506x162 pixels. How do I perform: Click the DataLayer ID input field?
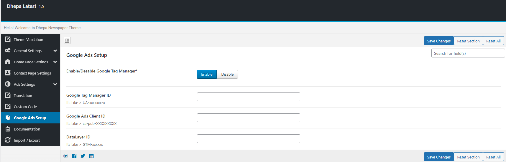(x=249, y=139)
